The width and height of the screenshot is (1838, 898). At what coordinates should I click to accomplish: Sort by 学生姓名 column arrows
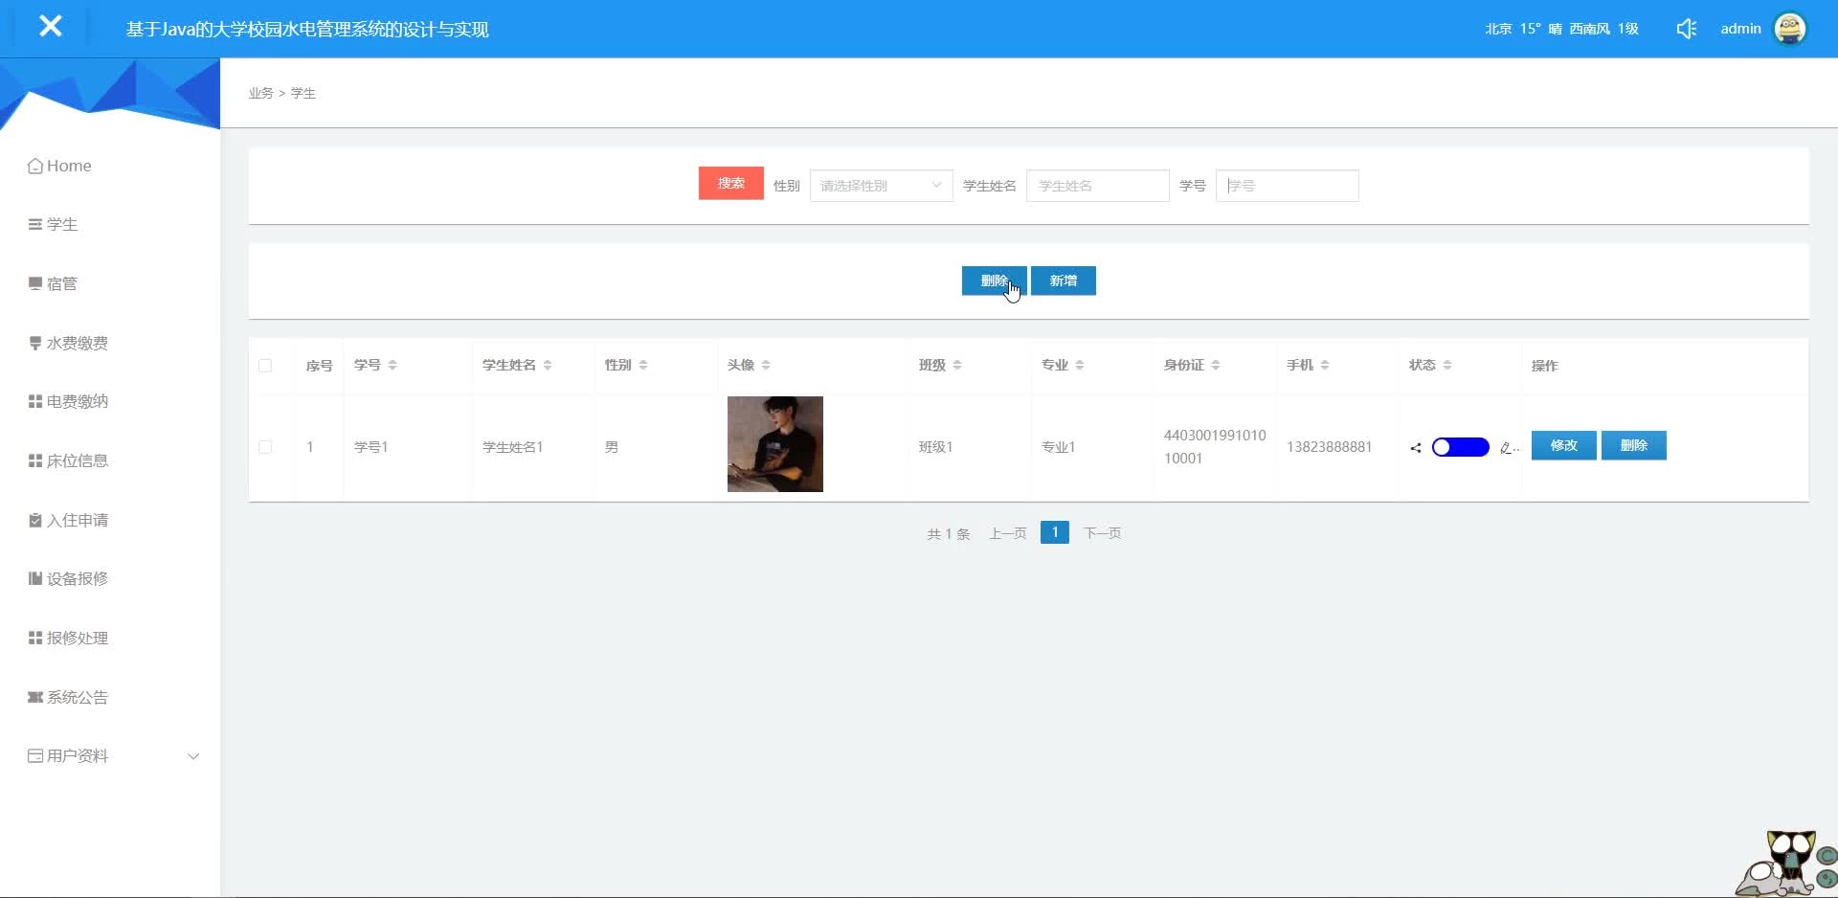coord(548,365)
